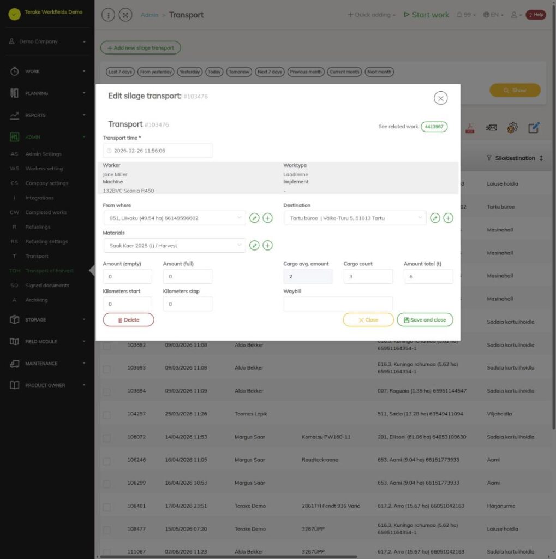This screenshot has width=556, height=559.
Task: Expand the Destination dropdown list
Action: pyautogui.click(x=355, y=218)
